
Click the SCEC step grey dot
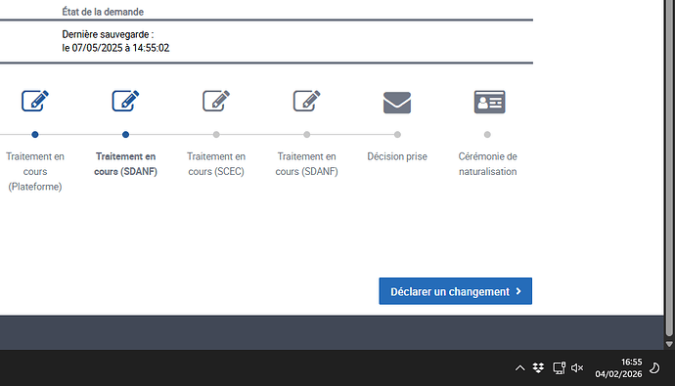216,135
